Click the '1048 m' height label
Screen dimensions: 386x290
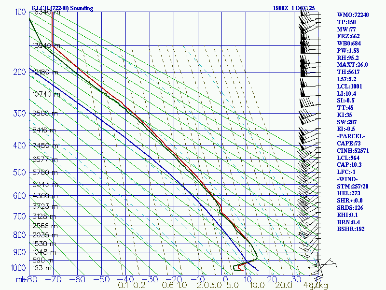[44, 252]
